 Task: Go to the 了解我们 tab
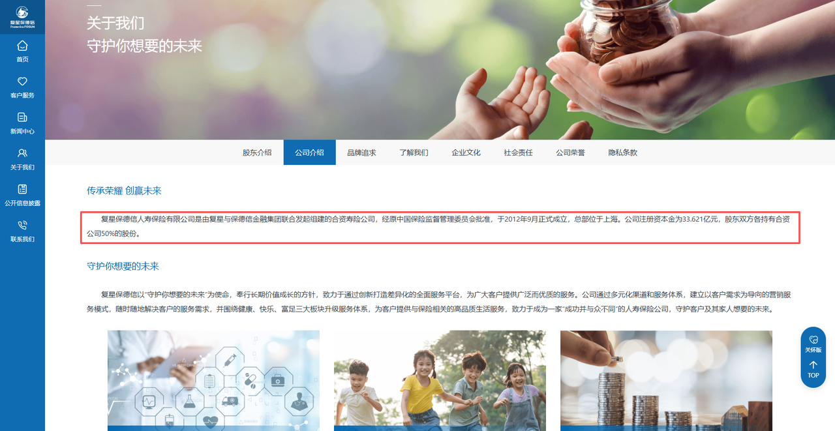point(414,153)
